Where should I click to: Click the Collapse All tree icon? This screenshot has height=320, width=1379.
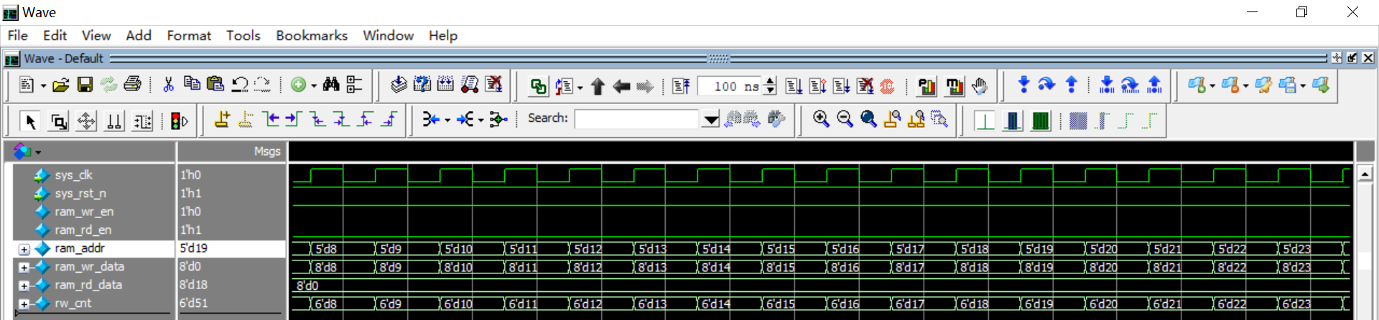pos(355,85)
